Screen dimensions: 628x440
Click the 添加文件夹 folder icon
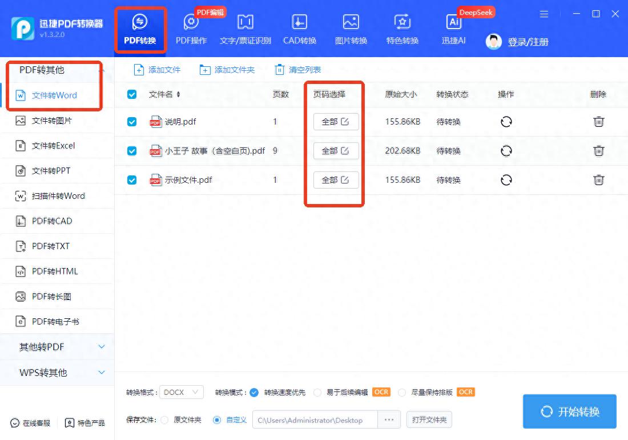pyautogui.click(x=205, y=70)
